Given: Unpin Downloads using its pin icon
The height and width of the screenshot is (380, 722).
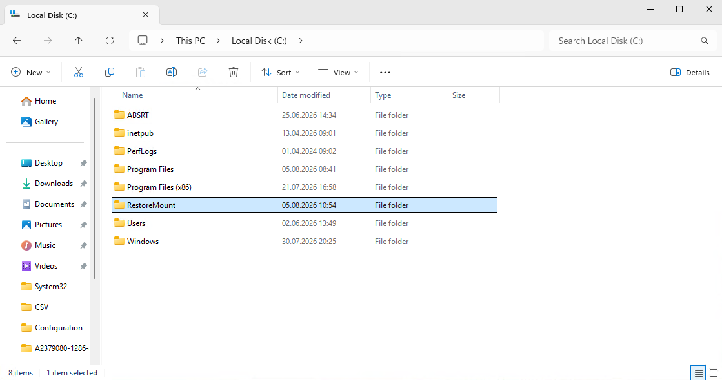Looking at the screenshot, I should click(83, 184).
